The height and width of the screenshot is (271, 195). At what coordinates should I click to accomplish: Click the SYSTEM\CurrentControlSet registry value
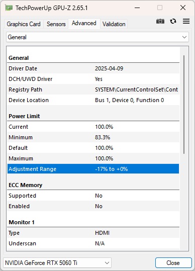(x=136, y=89)
